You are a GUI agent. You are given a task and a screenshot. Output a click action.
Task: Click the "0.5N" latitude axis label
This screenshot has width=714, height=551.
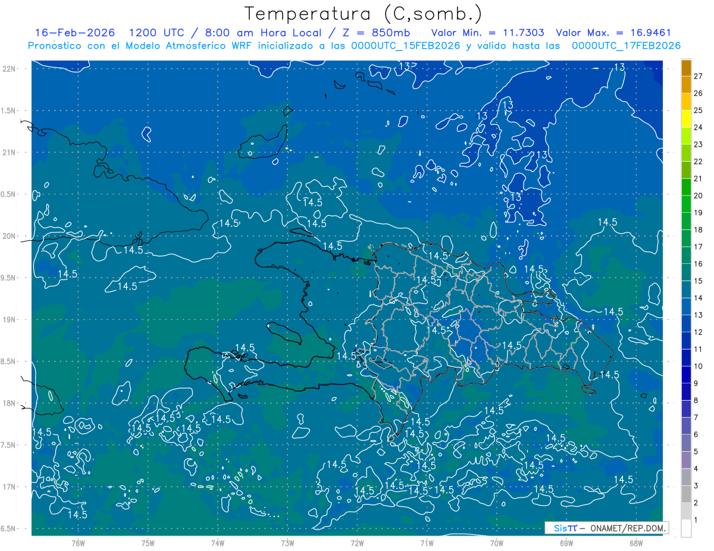click(9, 194)
